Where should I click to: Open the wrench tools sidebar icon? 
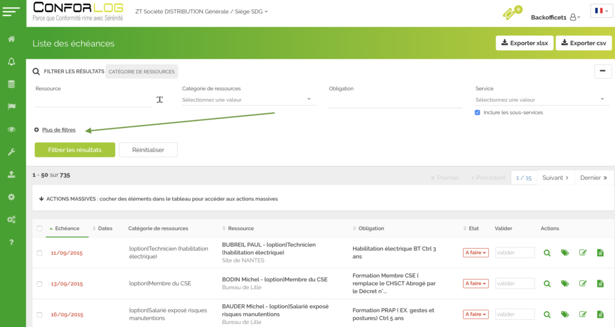click(11, 152)
